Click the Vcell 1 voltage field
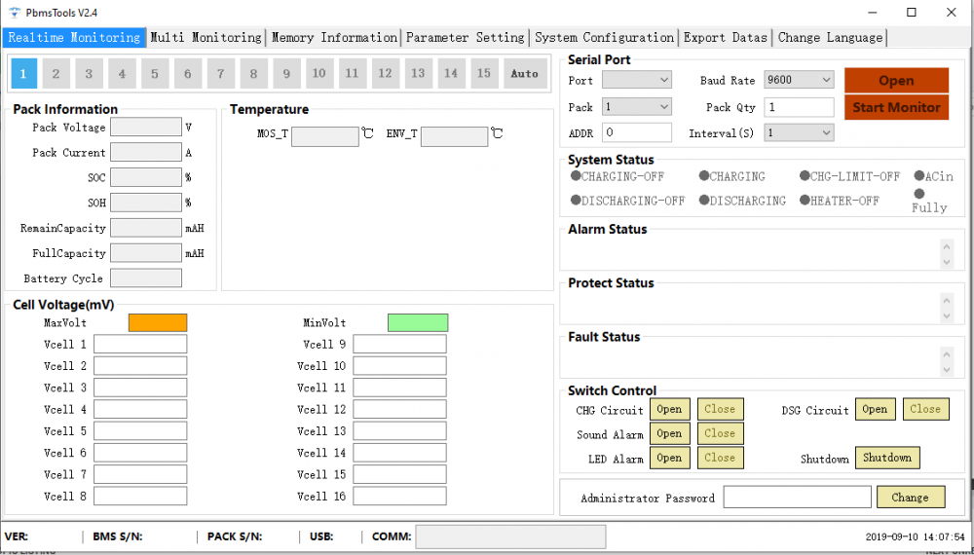This screenshot has height=555, width=974. click(140, 344)
